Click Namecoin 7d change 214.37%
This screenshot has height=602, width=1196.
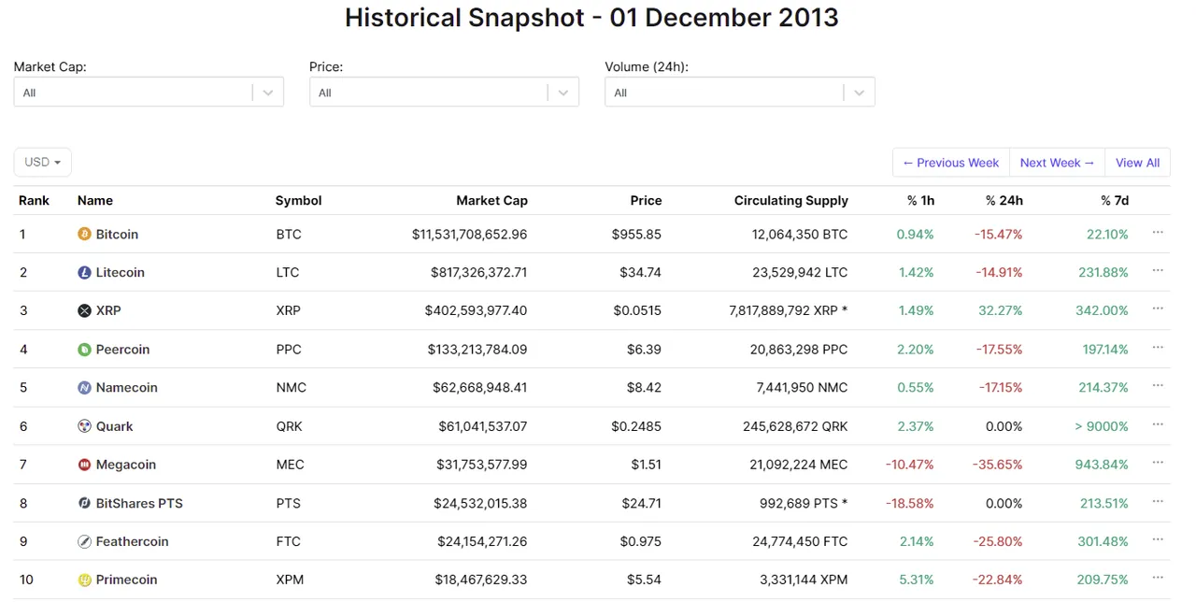click(x=1103, y=388)
